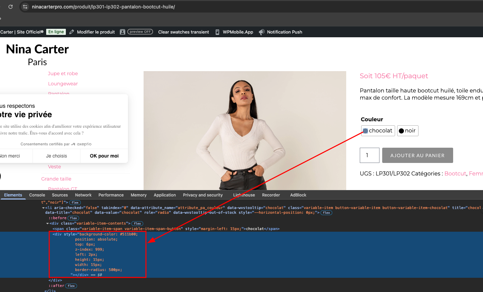Open the Application tab
483x292 pixels.
(x=165, y=195)
